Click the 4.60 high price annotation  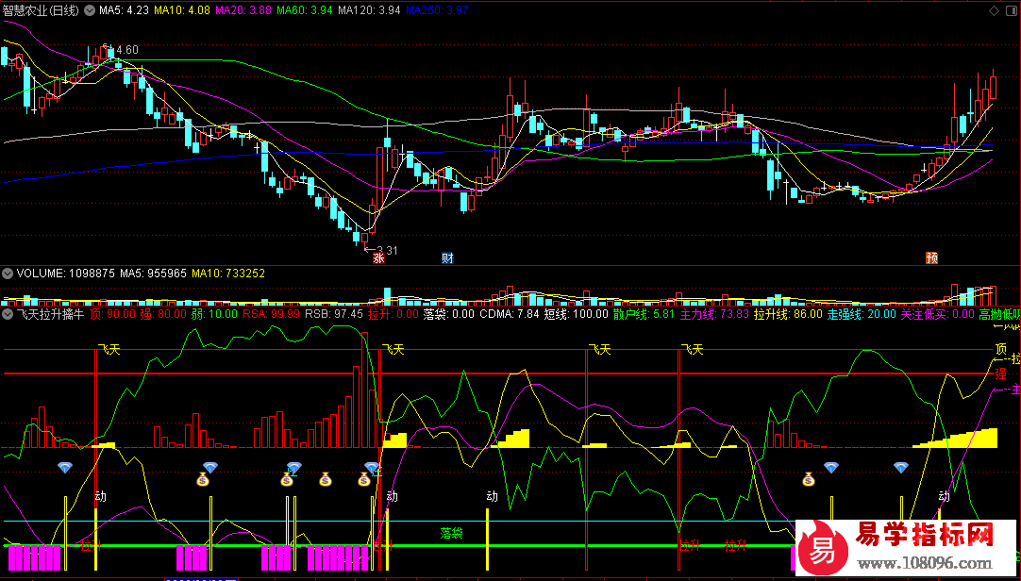click(127, 49)
